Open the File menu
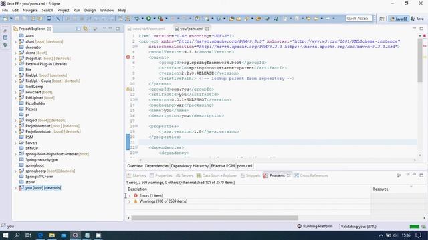The width and height of the screenshot is (428, 240). point(5,10)
